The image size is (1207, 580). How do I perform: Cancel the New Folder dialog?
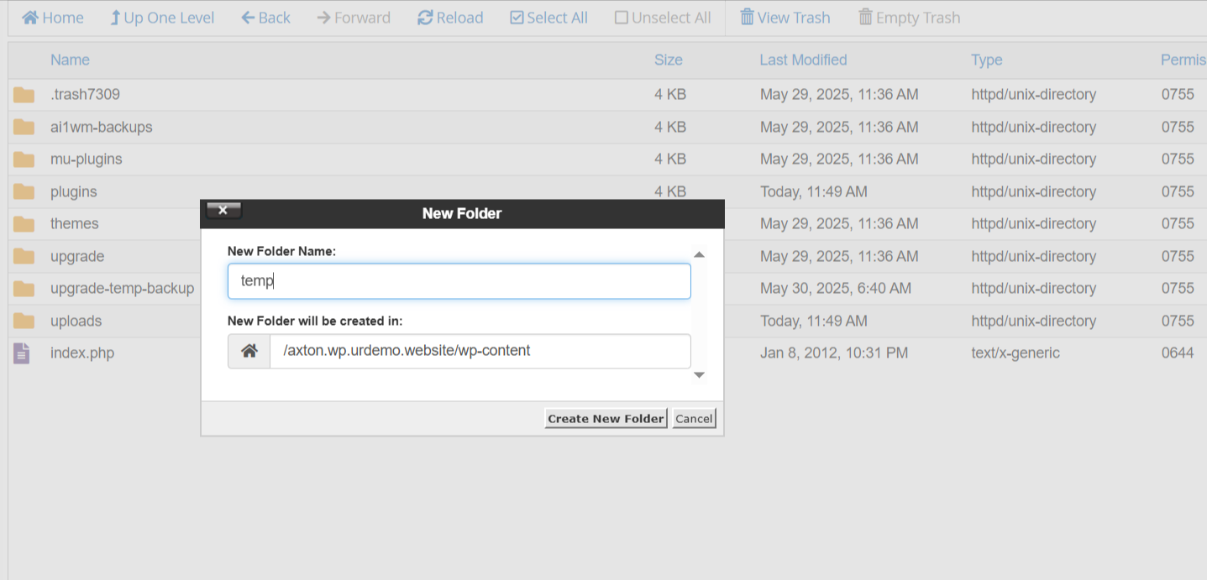tap(694, 418)
